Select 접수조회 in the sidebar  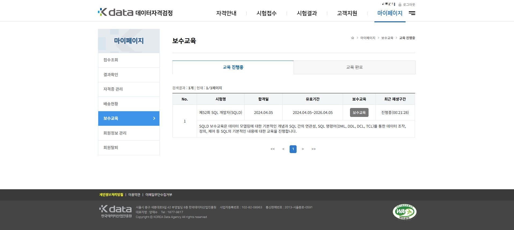129,60
